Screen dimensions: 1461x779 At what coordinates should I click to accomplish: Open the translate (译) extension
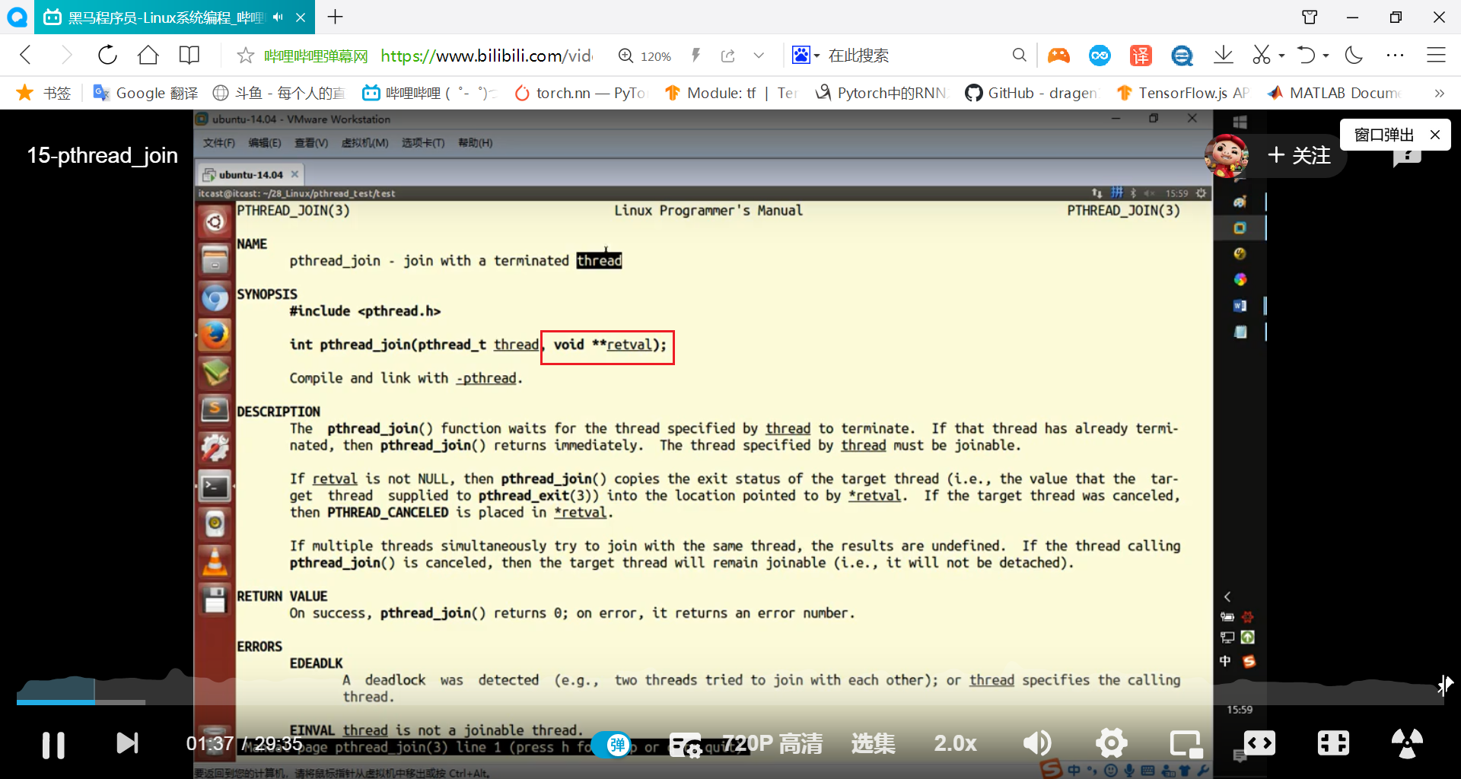[1141, 55]
